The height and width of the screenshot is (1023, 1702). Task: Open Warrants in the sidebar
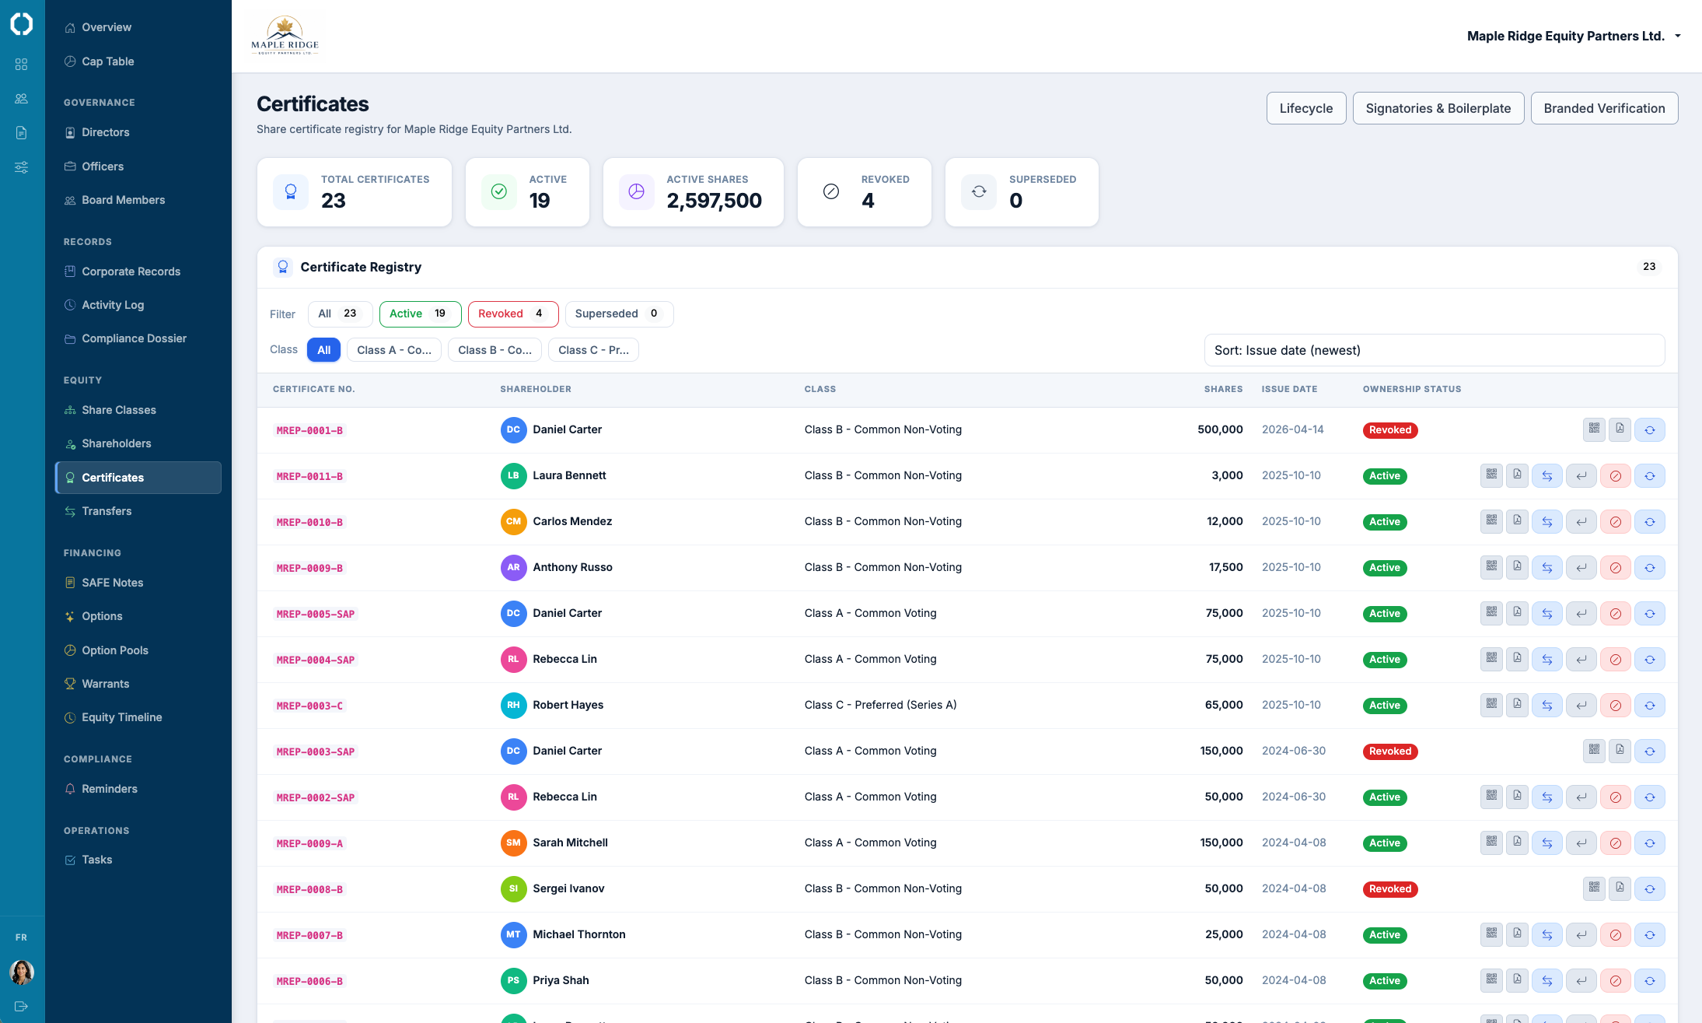(138, 684)
